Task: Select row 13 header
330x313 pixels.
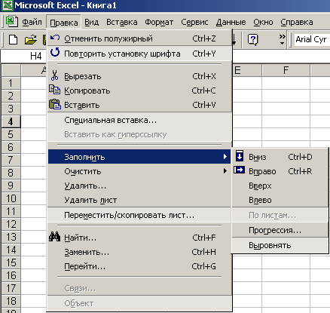Action: click(11, 237)
